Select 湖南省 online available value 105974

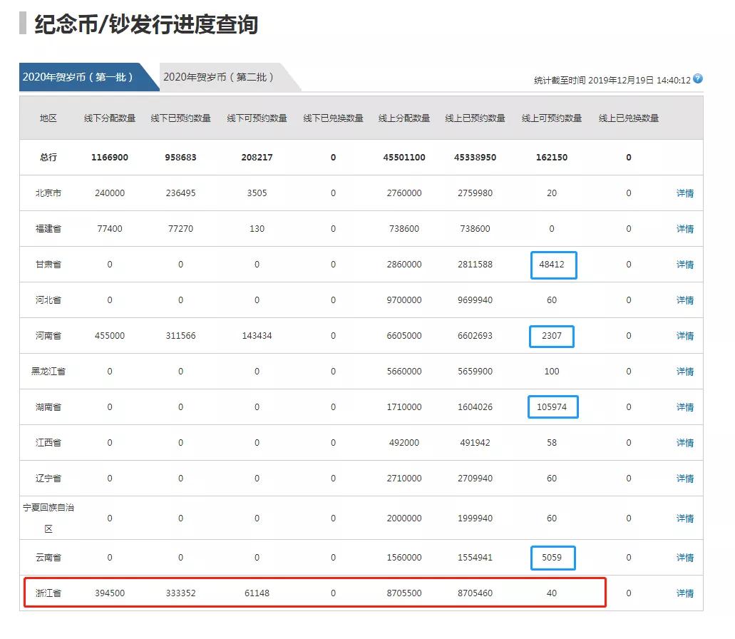point(552,407)
